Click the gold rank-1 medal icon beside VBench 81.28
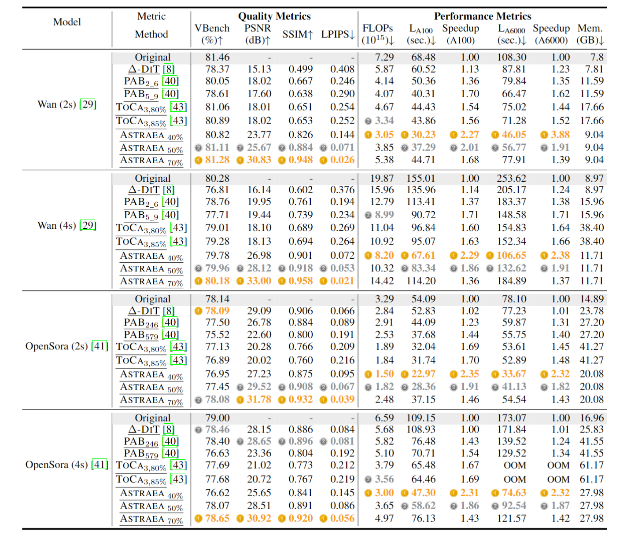Screen dimensions: 627x535 tap(199, 160)
